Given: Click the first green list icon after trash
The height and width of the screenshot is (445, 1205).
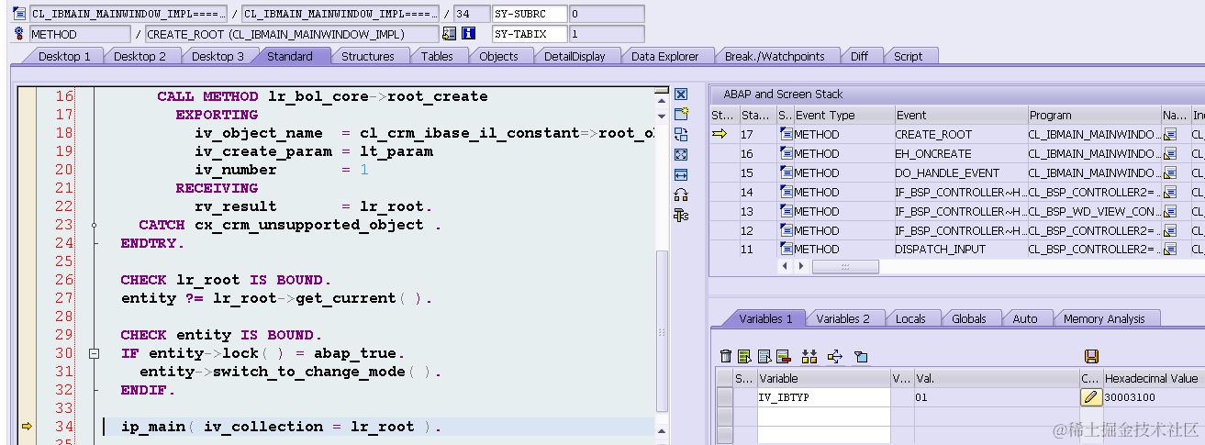Looking at the screenshot, I should pos(744,357).
